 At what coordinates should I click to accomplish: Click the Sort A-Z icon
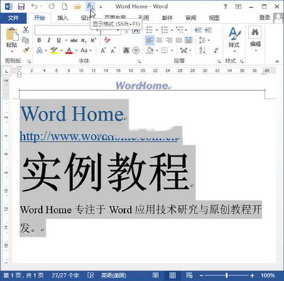[x=202, y=50]
